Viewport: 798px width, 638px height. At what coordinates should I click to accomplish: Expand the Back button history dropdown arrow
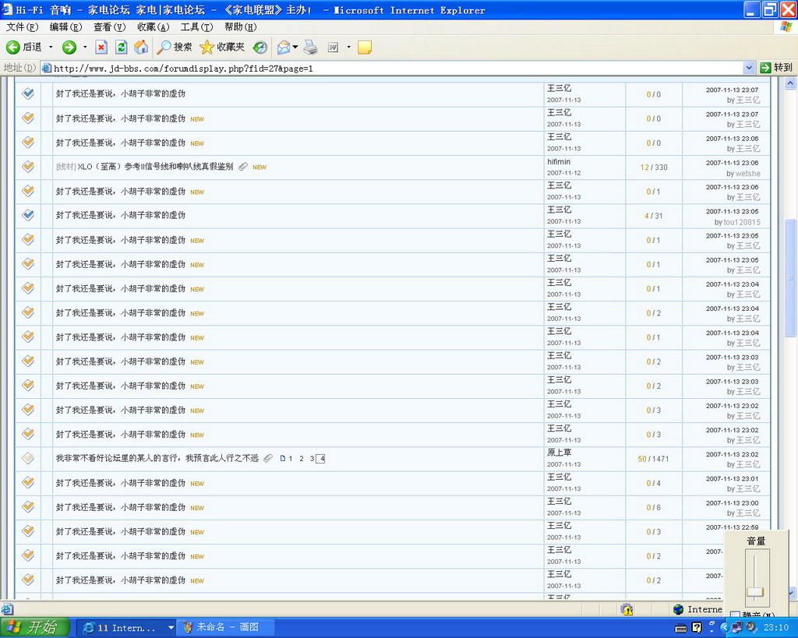(51, 48)
